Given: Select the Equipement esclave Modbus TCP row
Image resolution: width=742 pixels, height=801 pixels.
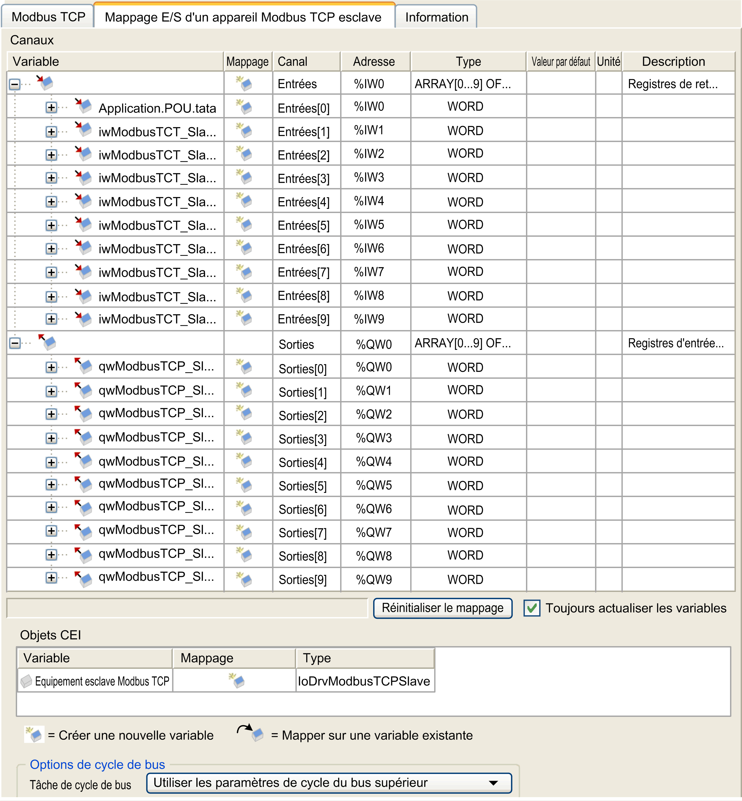Looking at the screenshot, I should (226, 681).
